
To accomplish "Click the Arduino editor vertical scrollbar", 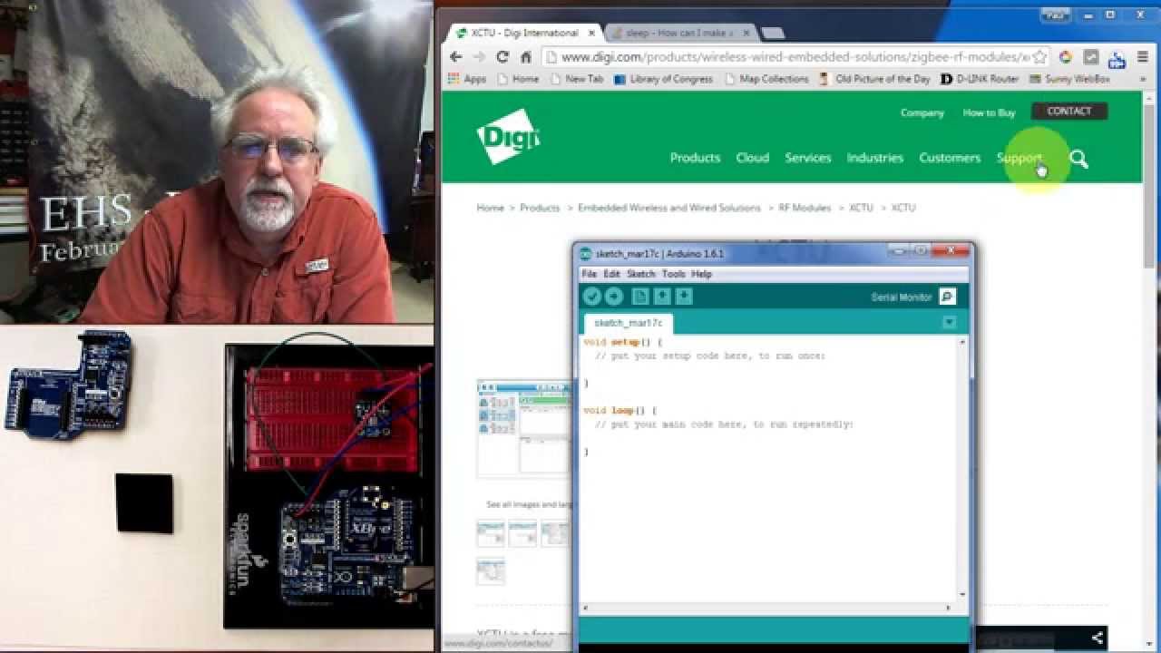I will (x=962, y=467).
